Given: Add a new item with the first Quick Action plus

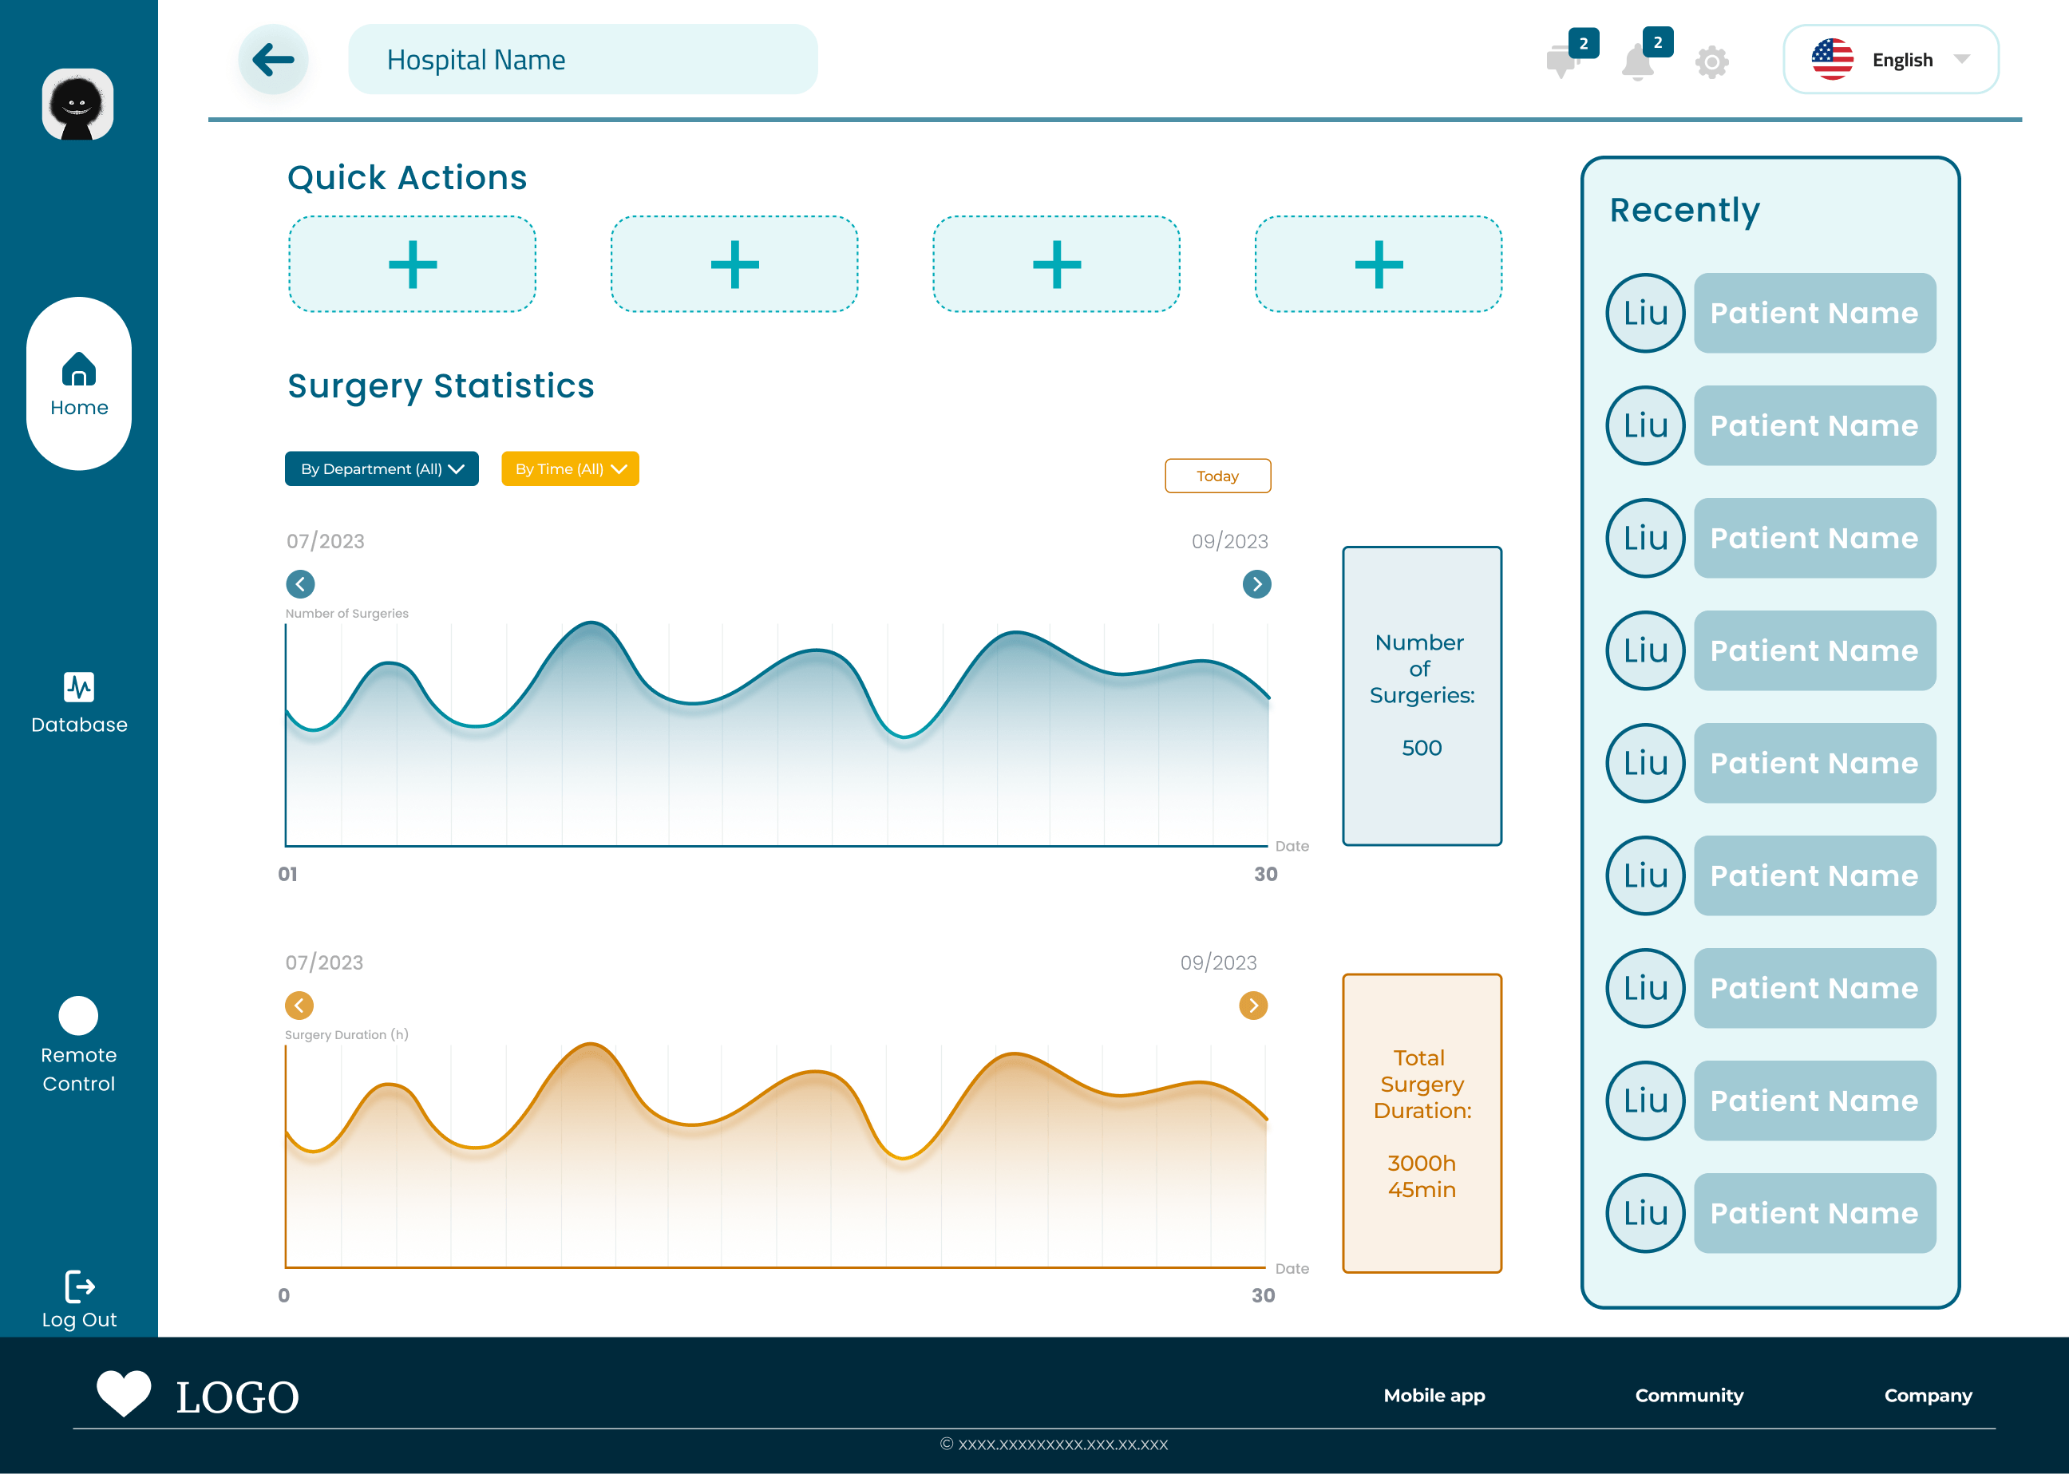Looking at the screenshot, I should tap(412, 263).
